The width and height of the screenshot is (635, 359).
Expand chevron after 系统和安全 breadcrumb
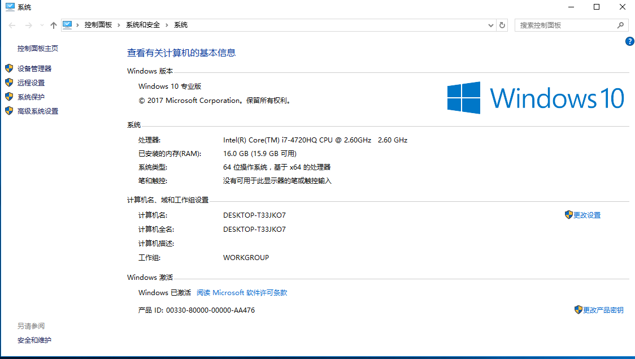(x=167, y=25)
